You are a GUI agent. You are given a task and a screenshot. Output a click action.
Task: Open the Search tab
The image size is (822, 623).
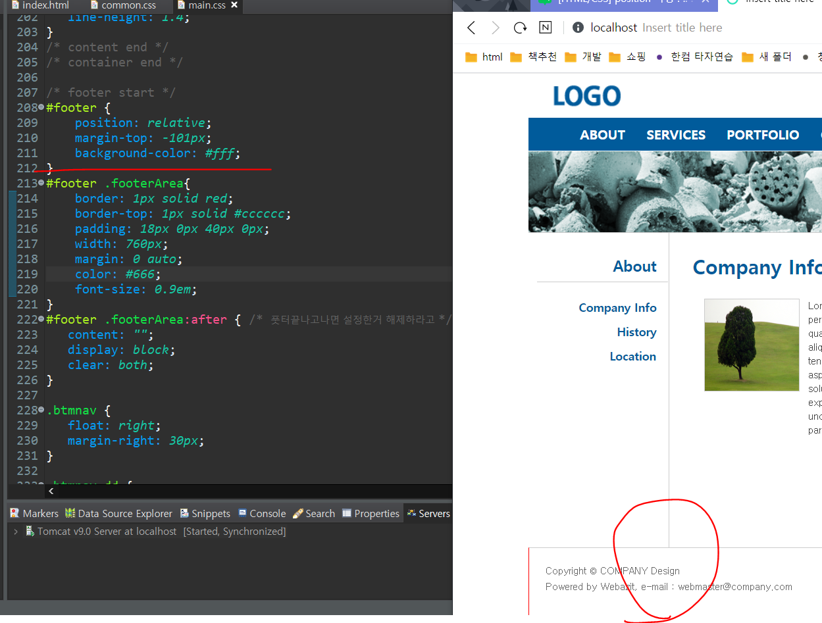314,513
